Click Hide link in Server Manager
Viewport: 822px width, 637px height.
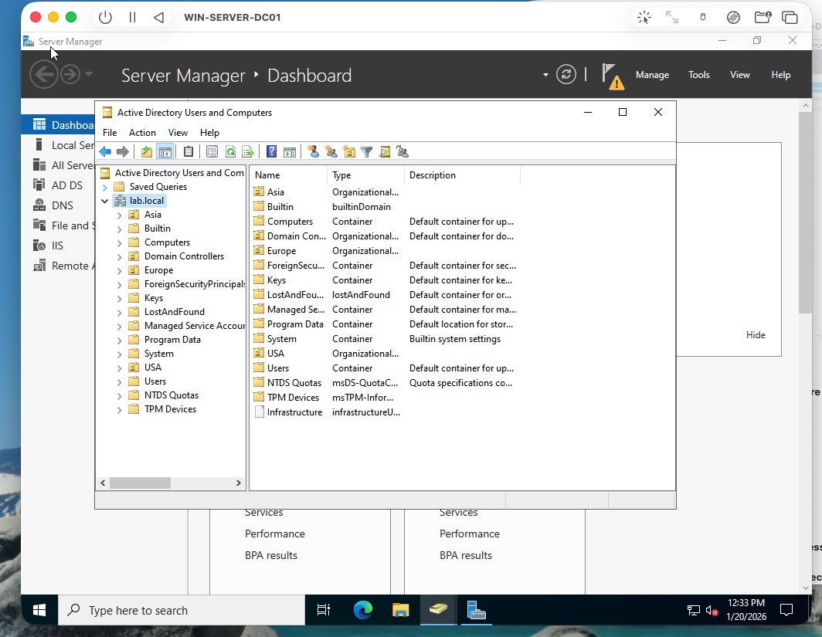(756, 335)
